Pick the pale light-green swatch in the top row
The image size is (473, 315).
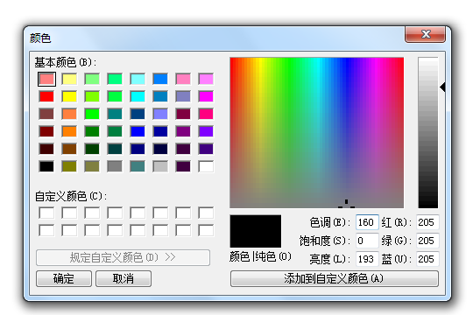click(92, 79)
